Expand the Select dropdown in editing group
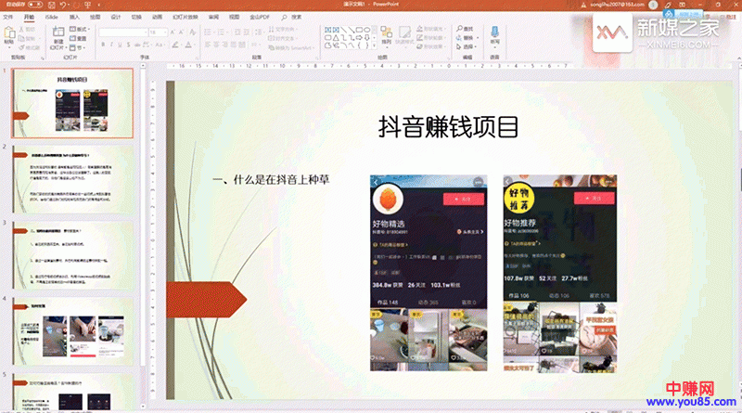Image resolution: width=742 pixels, height=413 pixels. coord(475,45)
